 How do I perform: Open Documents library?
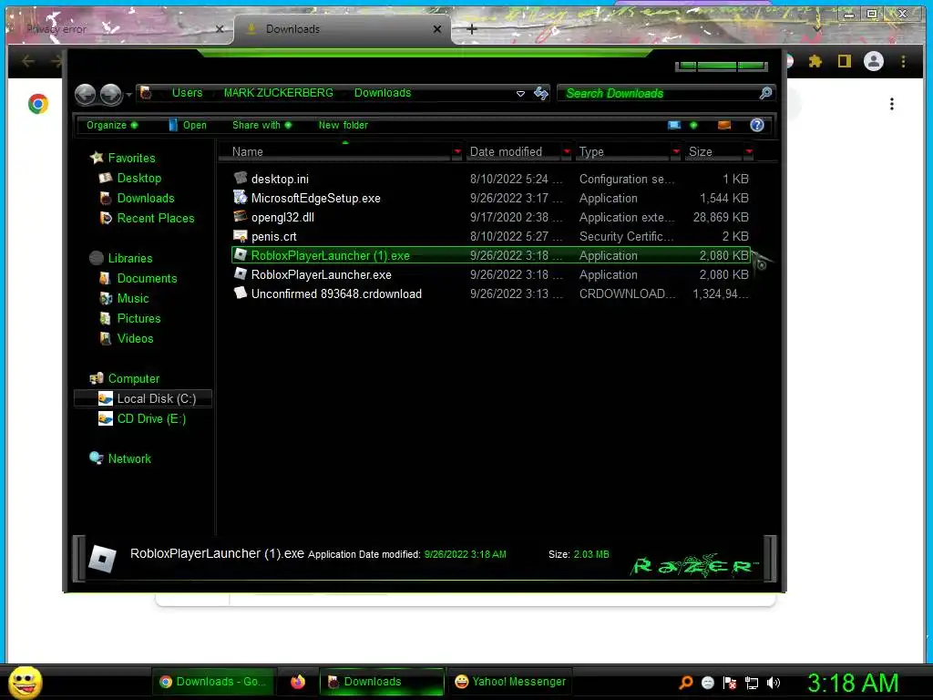pos(138,279)
